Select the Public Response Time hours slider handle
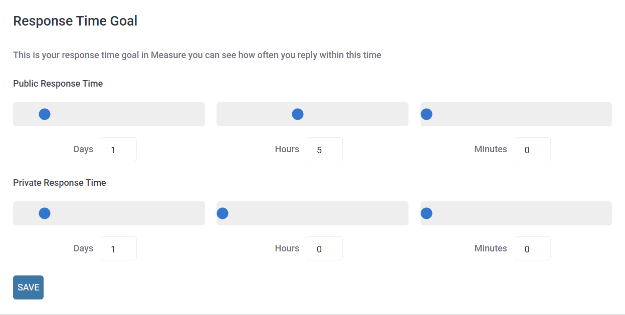 click(x=298, y=114)
